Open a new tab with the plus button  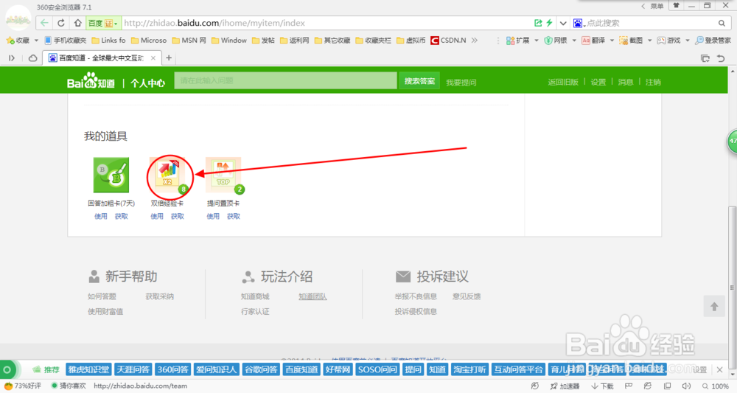tap(169, 58)
